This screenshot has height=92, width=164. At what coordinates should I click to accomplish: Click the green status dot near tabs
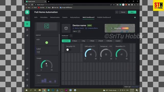pyautogui.click(x=135, y=17)
